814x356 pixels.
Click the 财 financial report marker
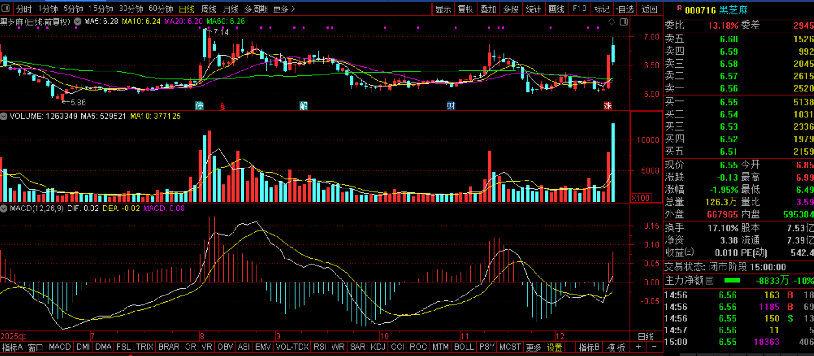click(451, 106)
